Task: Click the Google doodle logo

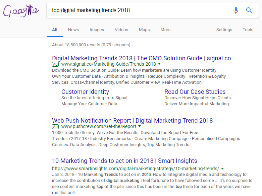Action: pos(21,11)
